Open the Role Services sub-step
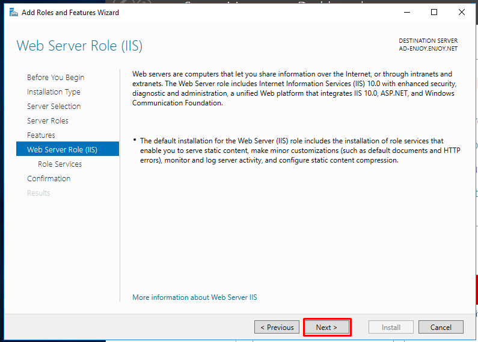The width and height of the screenshot is (478, 342). tap(60, 164)
